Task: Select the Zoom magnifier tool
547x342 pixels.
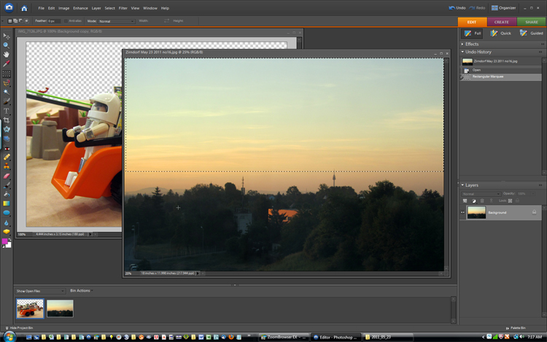Action: (7, 44)
